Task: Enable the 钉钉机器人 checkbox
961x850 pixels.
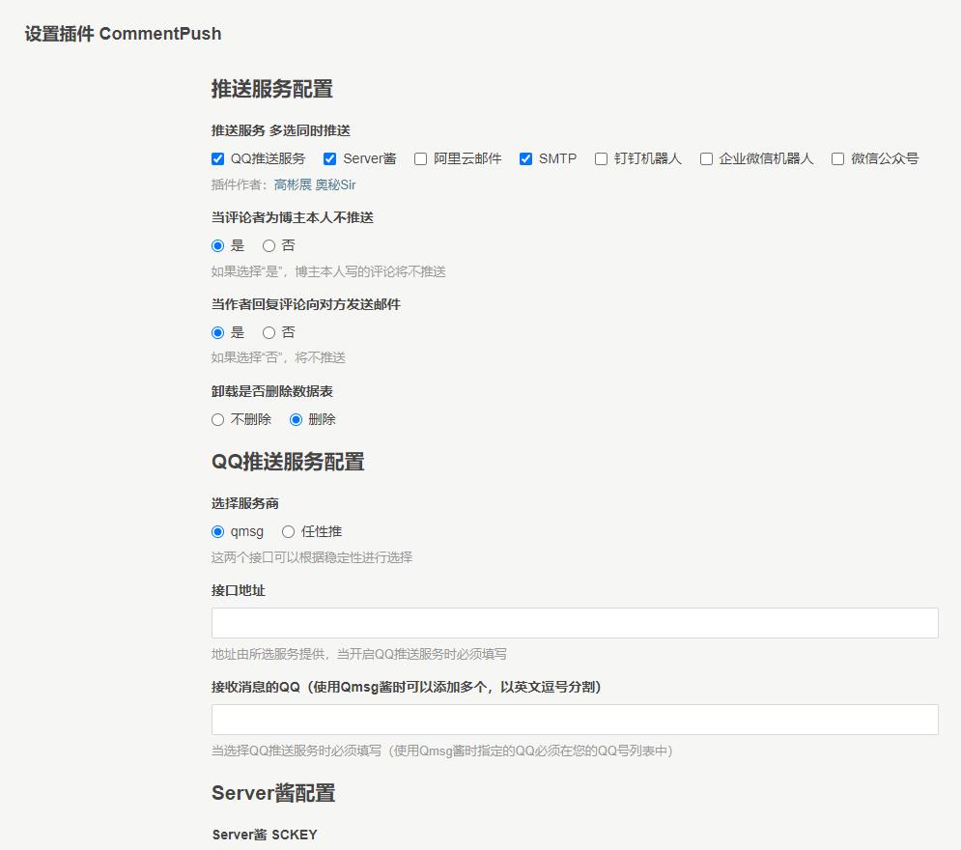Action: pyautogui.click(x=602, y=158)
